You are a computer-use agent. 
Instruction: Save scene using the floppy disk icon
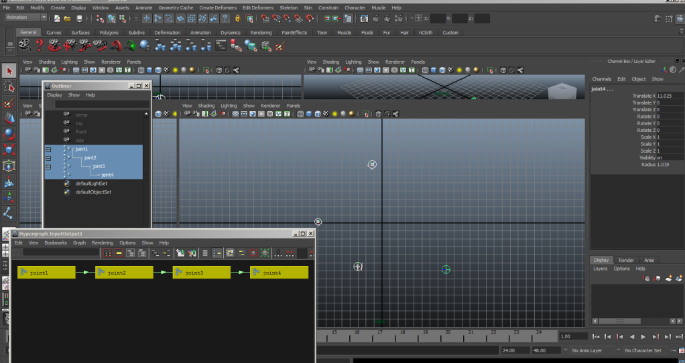tap(80, 18)
